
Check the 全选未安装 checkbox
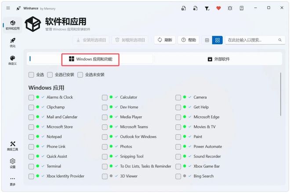pyautogui.click(x=80, y=75)
